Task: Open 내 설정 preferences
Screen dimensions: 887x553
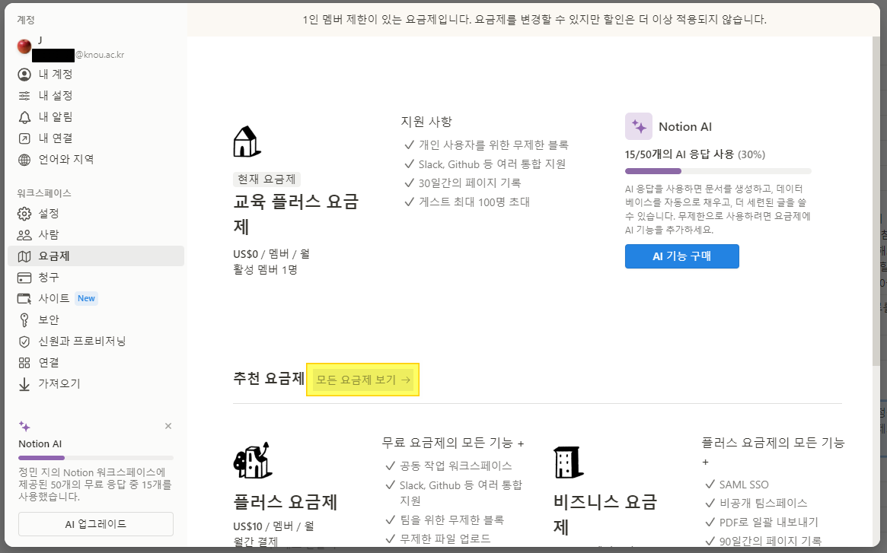Action: (x=96, y=96)
